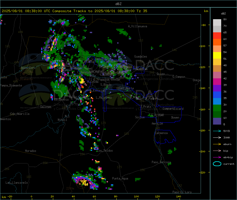
Task: Click the 20 dBZ green color swatch
Action: click(217, 108)
